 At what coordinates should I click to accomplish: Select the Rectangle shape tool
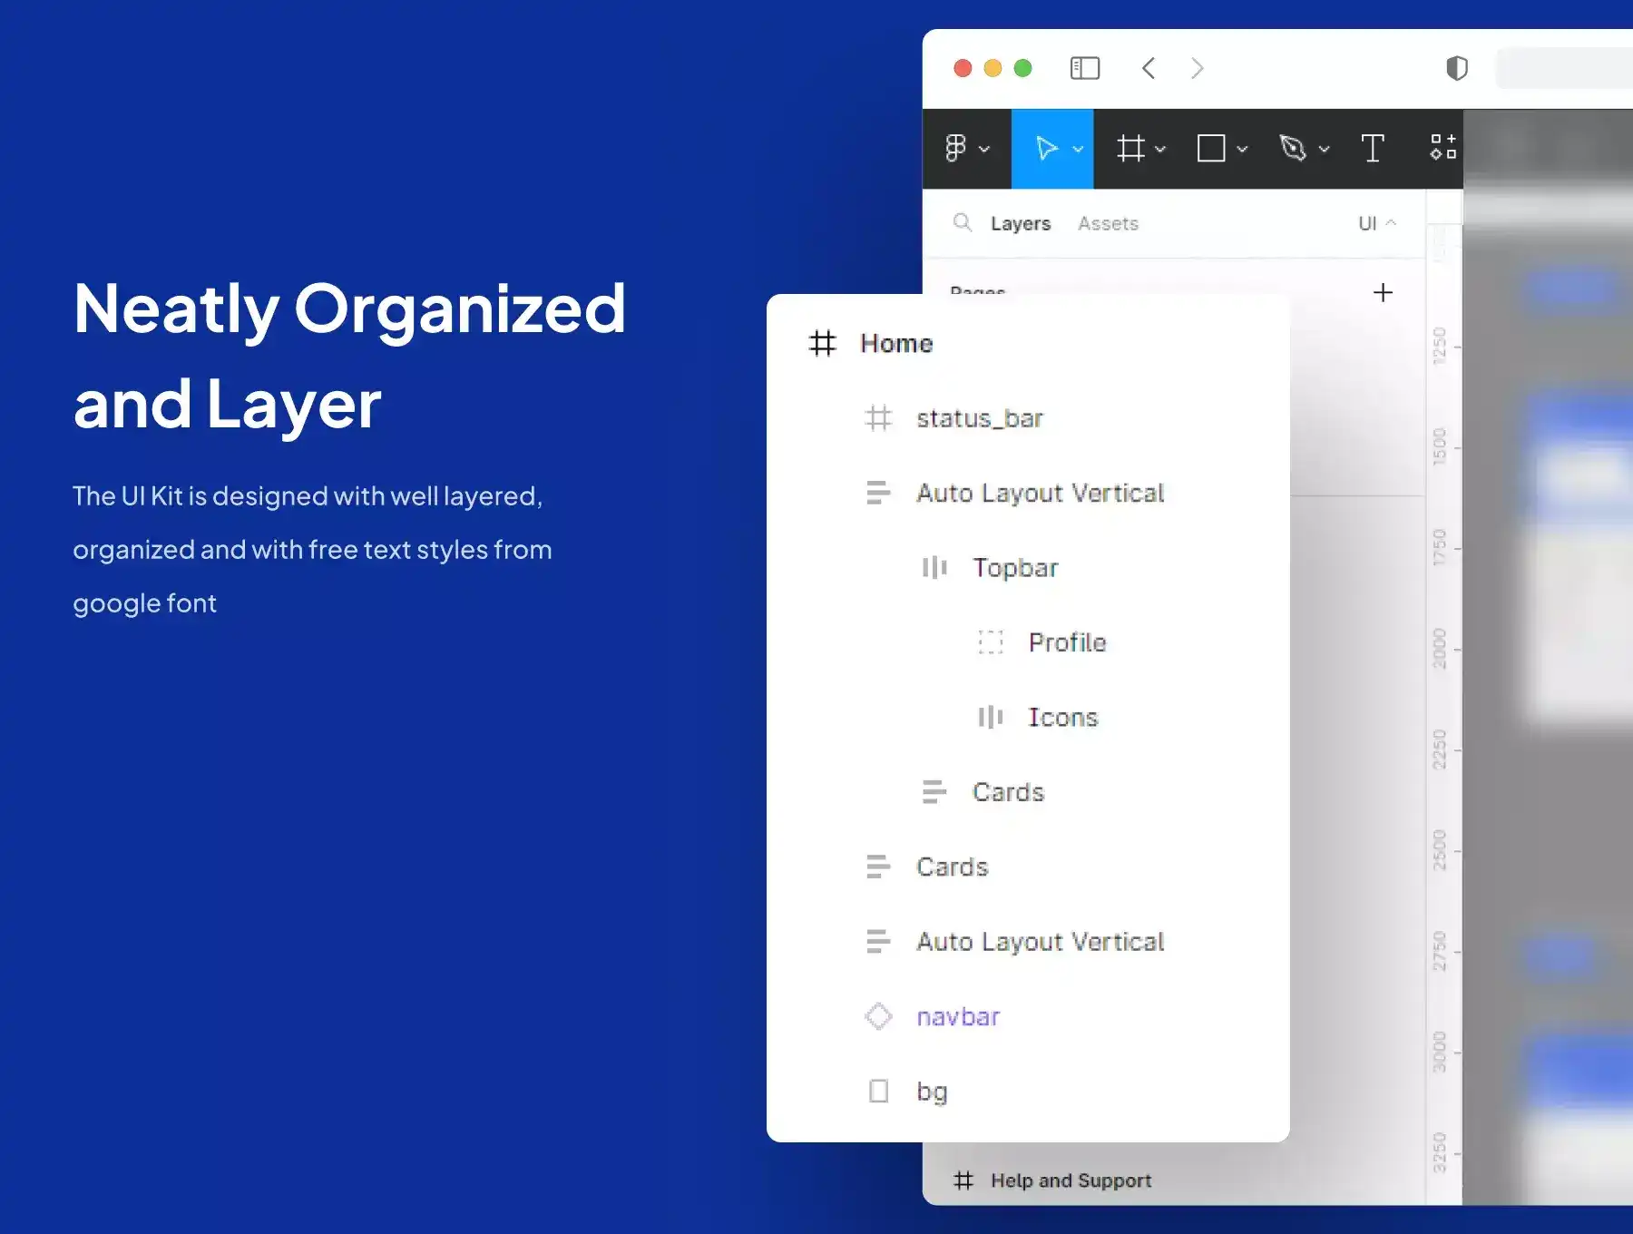[1211, 148]
